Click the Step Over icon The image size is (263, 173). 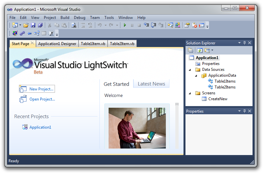(153, 25)
